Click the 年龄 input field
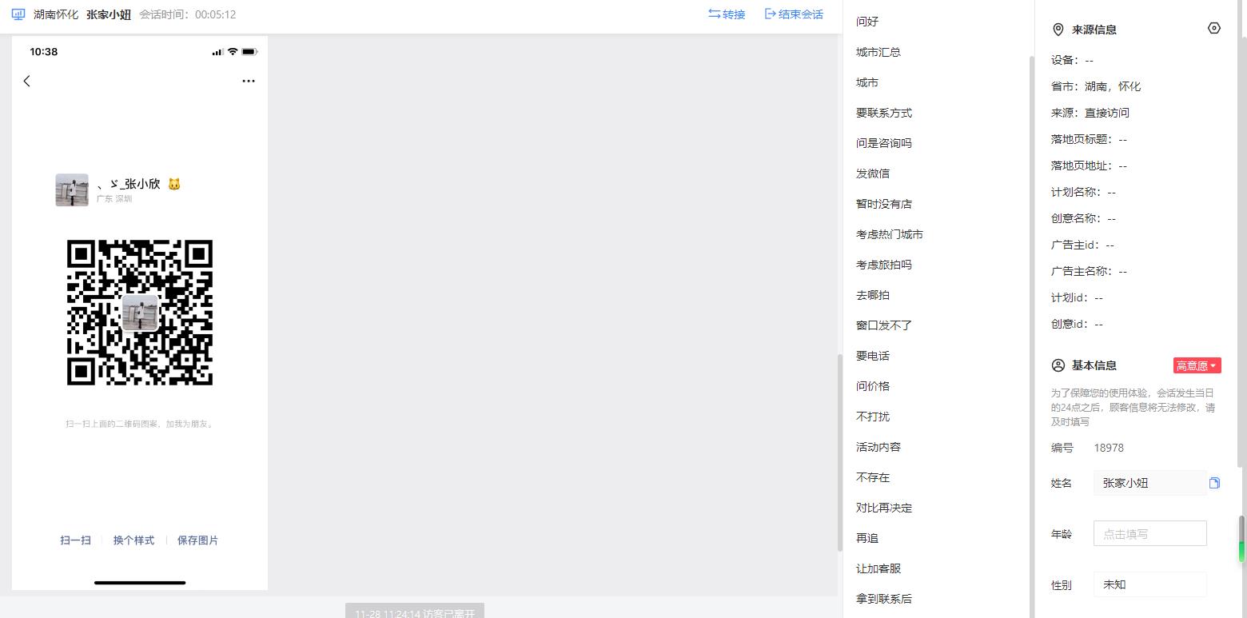Image resolution: width=1247 pixels, height=618 pixels. pos(1149,533)
